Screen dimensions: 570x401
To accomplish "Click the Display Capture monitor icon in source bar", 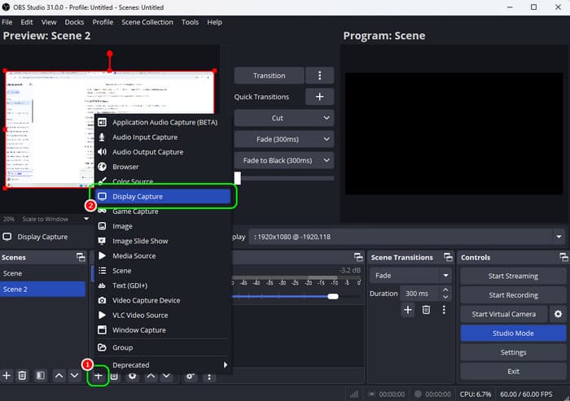I will pos(7,237).
